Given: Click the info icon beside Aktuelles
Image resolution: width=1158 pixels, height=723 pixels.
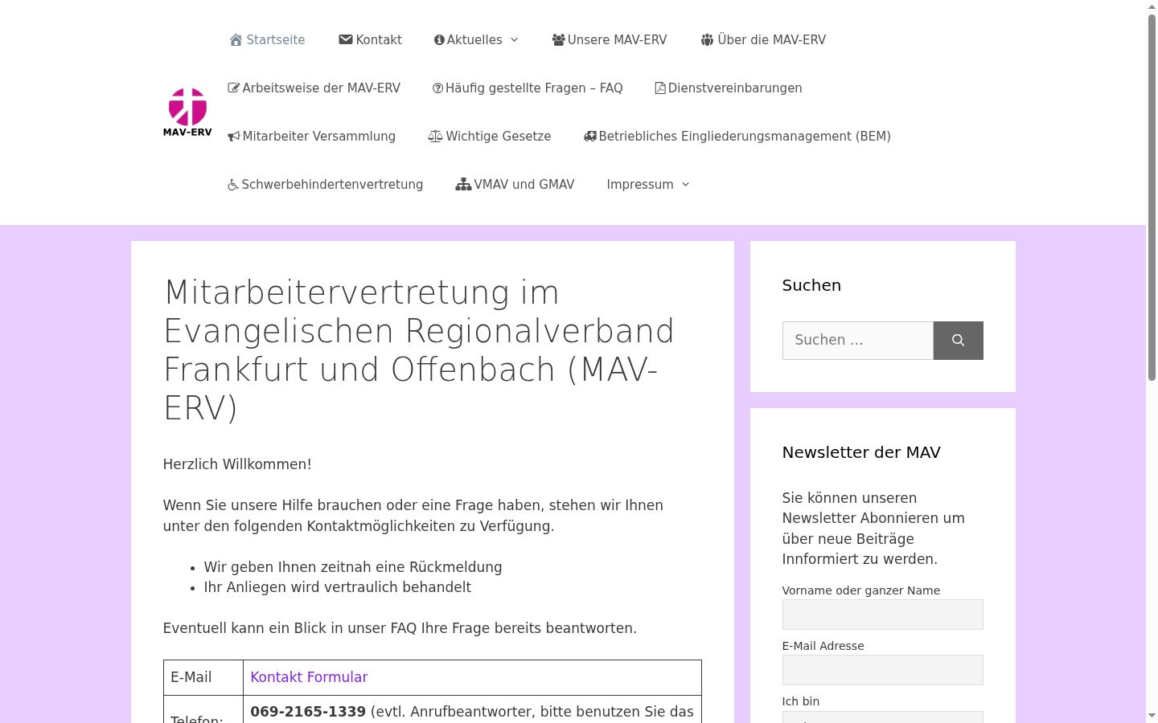Looking at the screenshot, I should point(439,40).
